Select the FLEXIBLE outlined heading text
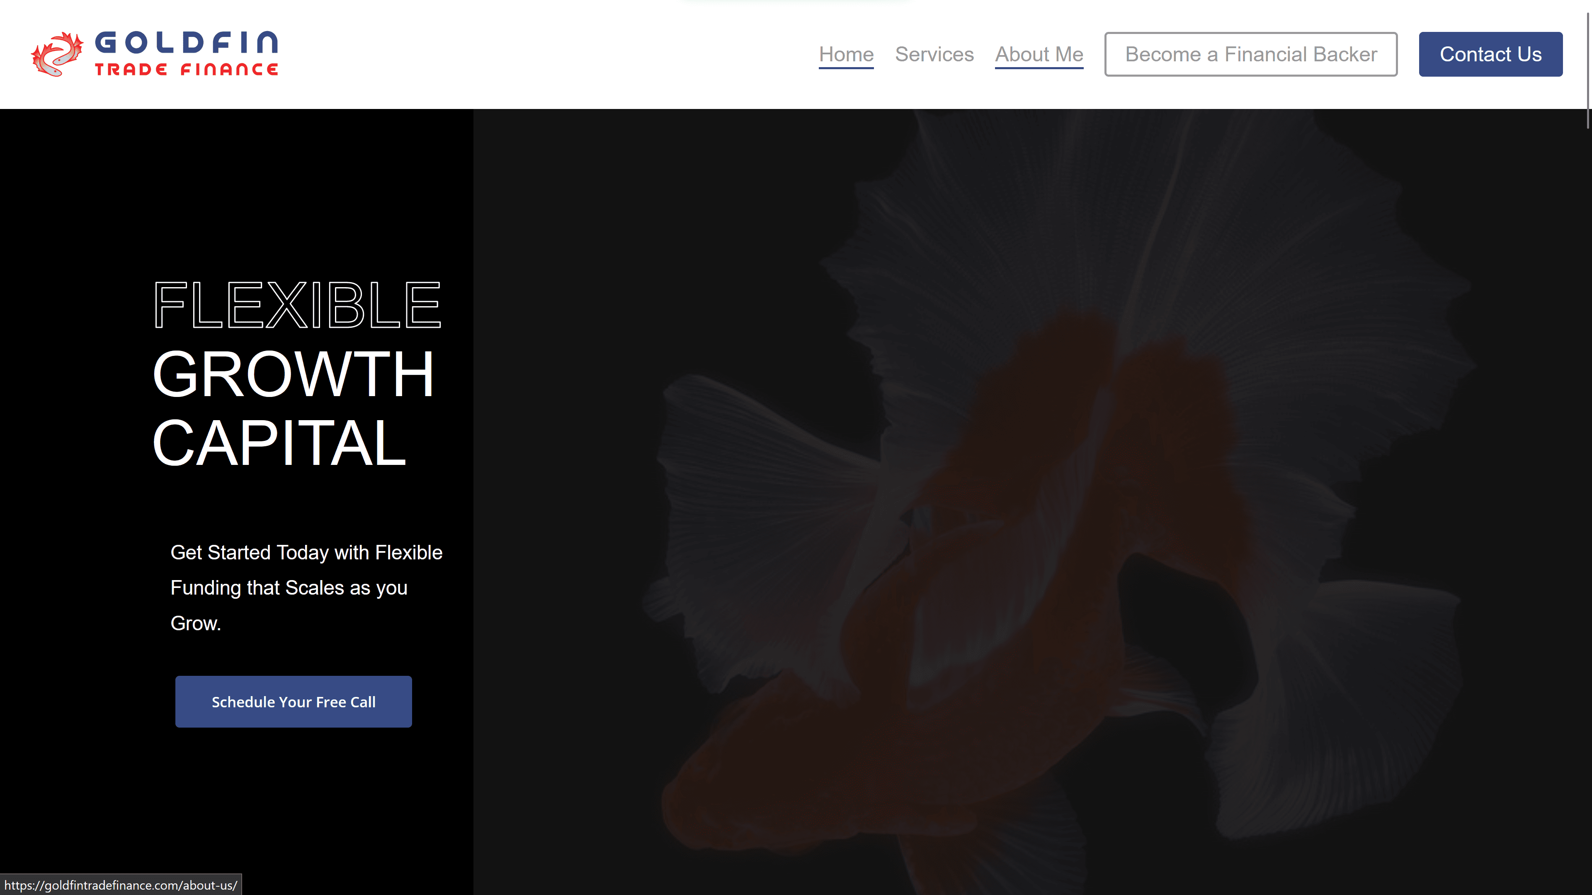Image resolution: width=1592 pixels, height=895 pixels. [297, 305]
